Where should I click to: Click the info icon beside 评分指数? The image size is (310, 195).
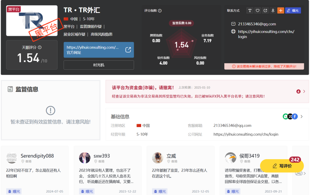(160, 11)
